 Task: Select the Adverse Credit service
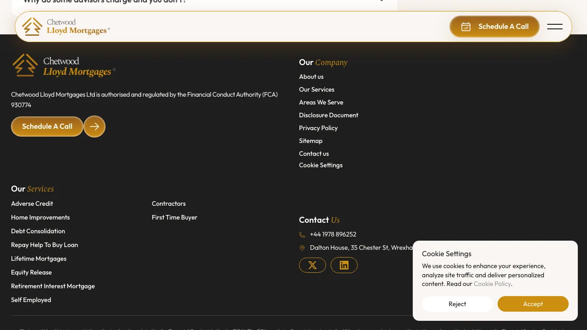pyautogui.click(x=32, y=203)
